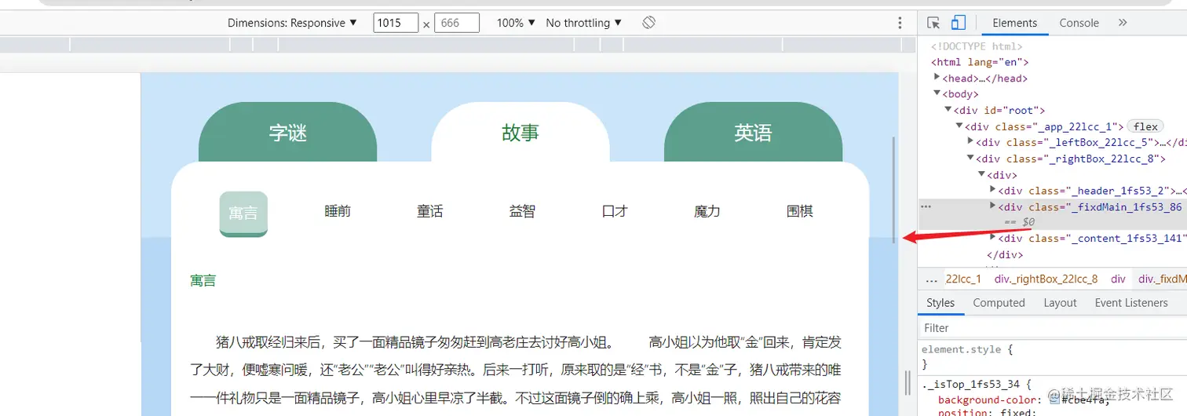The width and height of the screenshot is (1187, 416).
Task: Click the Styles Filter input
Action: click(1052, 327)
